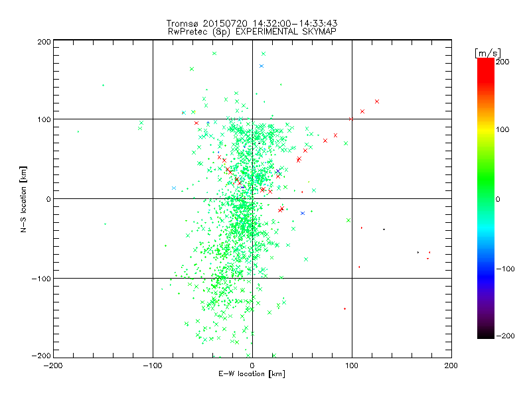Image resolution: width=531 pixels, height=398 pixels.
Task: Select the -100 label on the colorbar
Action: click(505, 269)
